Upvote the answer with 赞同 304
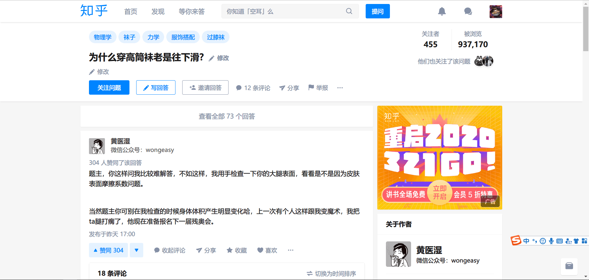589x280 pixels. coord(108,250)
